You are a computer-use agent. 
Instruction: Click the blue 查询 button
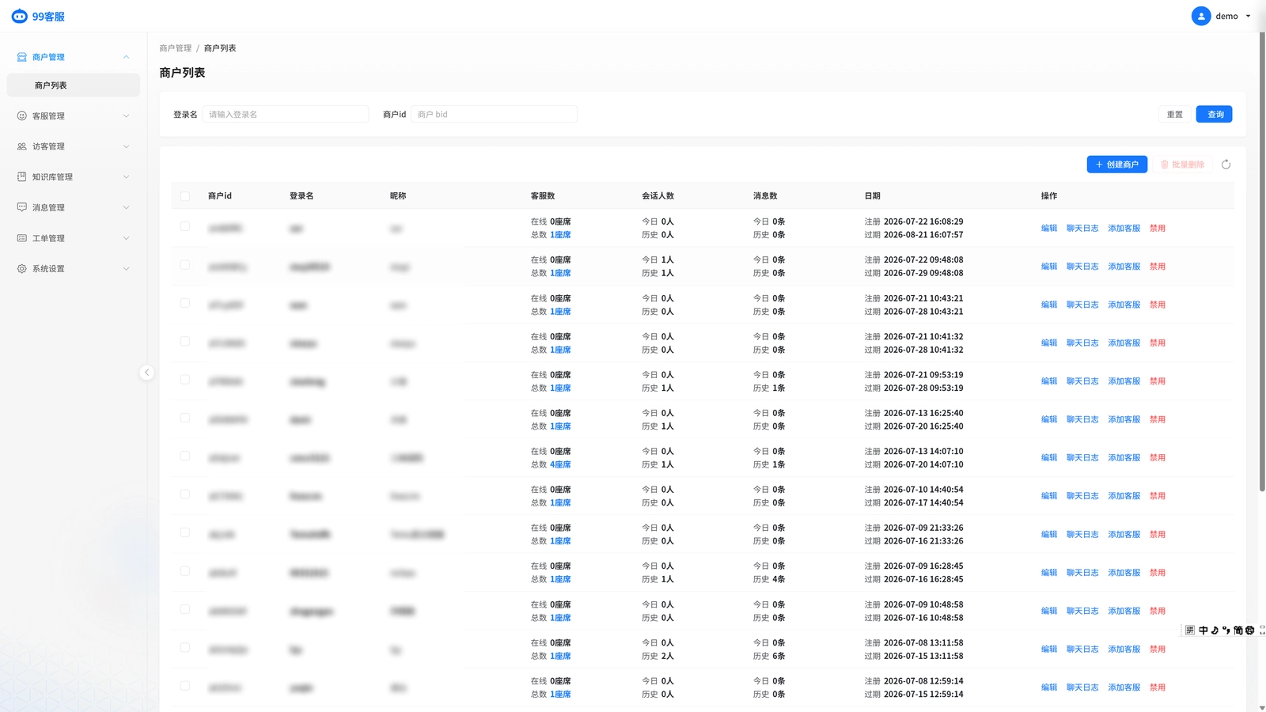pos(1214,114)
